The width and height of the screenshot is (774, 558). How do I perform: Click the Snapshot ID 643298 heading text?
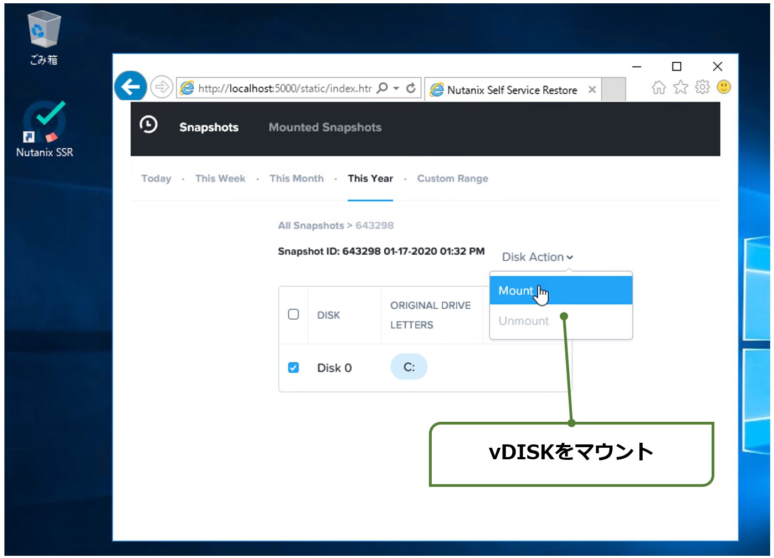[x=381, y=251]
